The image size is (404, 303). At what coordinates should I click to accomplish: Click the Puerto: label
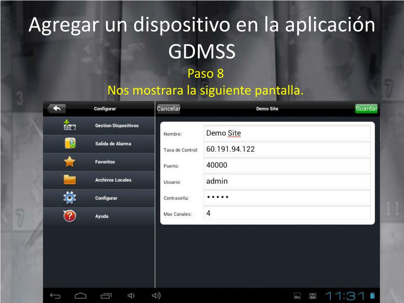point(171,166)
